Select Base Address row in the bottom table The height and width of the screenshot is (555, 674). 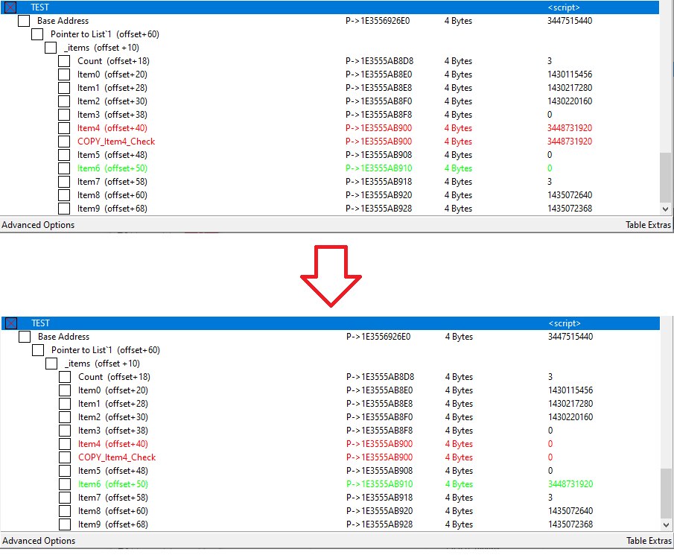(63, 337)
